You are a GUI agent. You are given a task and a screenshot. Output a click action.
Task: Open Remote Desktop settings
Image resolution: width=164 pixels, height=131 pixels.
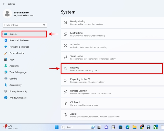point(112,92)
